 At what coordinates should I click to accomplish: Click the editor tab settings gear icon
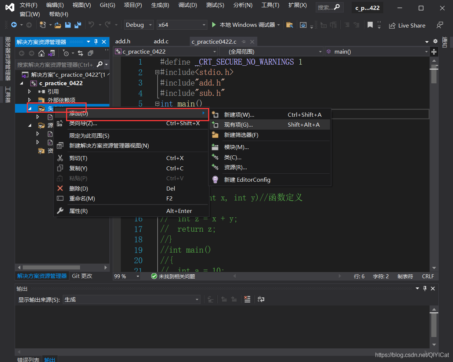(435, 41)
